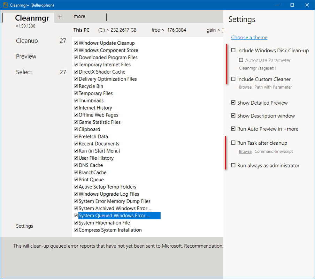This screenshot has width=315, height=279.
Task: Select User File History entry
Action: [96, 158]
